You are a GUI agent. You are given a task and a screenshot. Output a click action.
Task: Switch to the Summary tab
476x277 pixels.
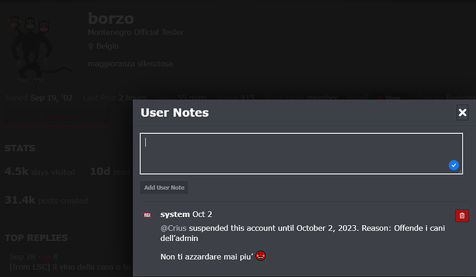tap(57, 118)
